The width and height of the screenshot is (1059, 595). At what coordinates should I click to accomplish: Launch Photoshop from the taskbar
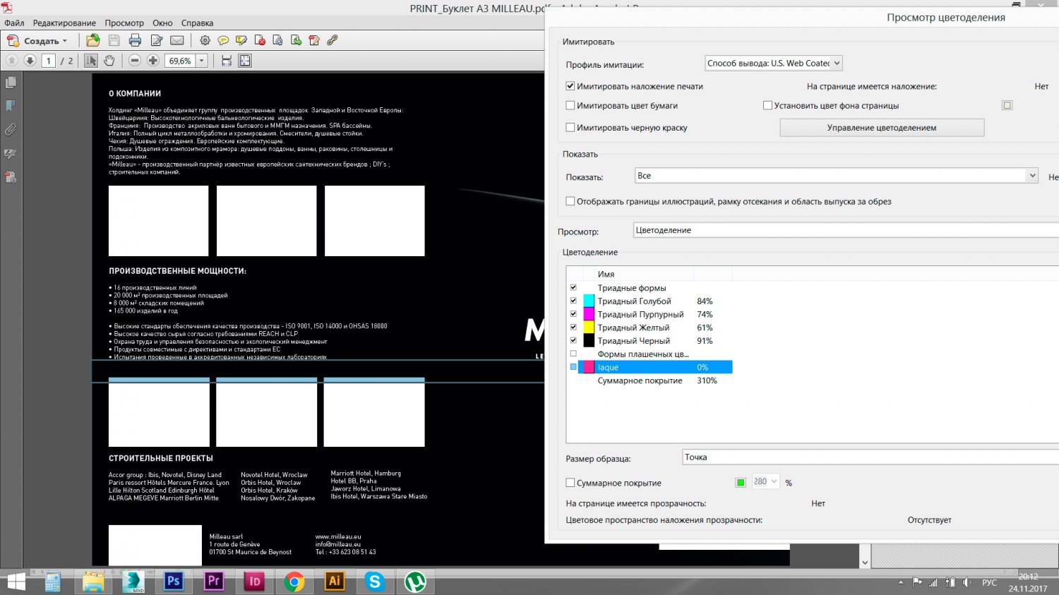pyautogui.click(x=173, y=581)
